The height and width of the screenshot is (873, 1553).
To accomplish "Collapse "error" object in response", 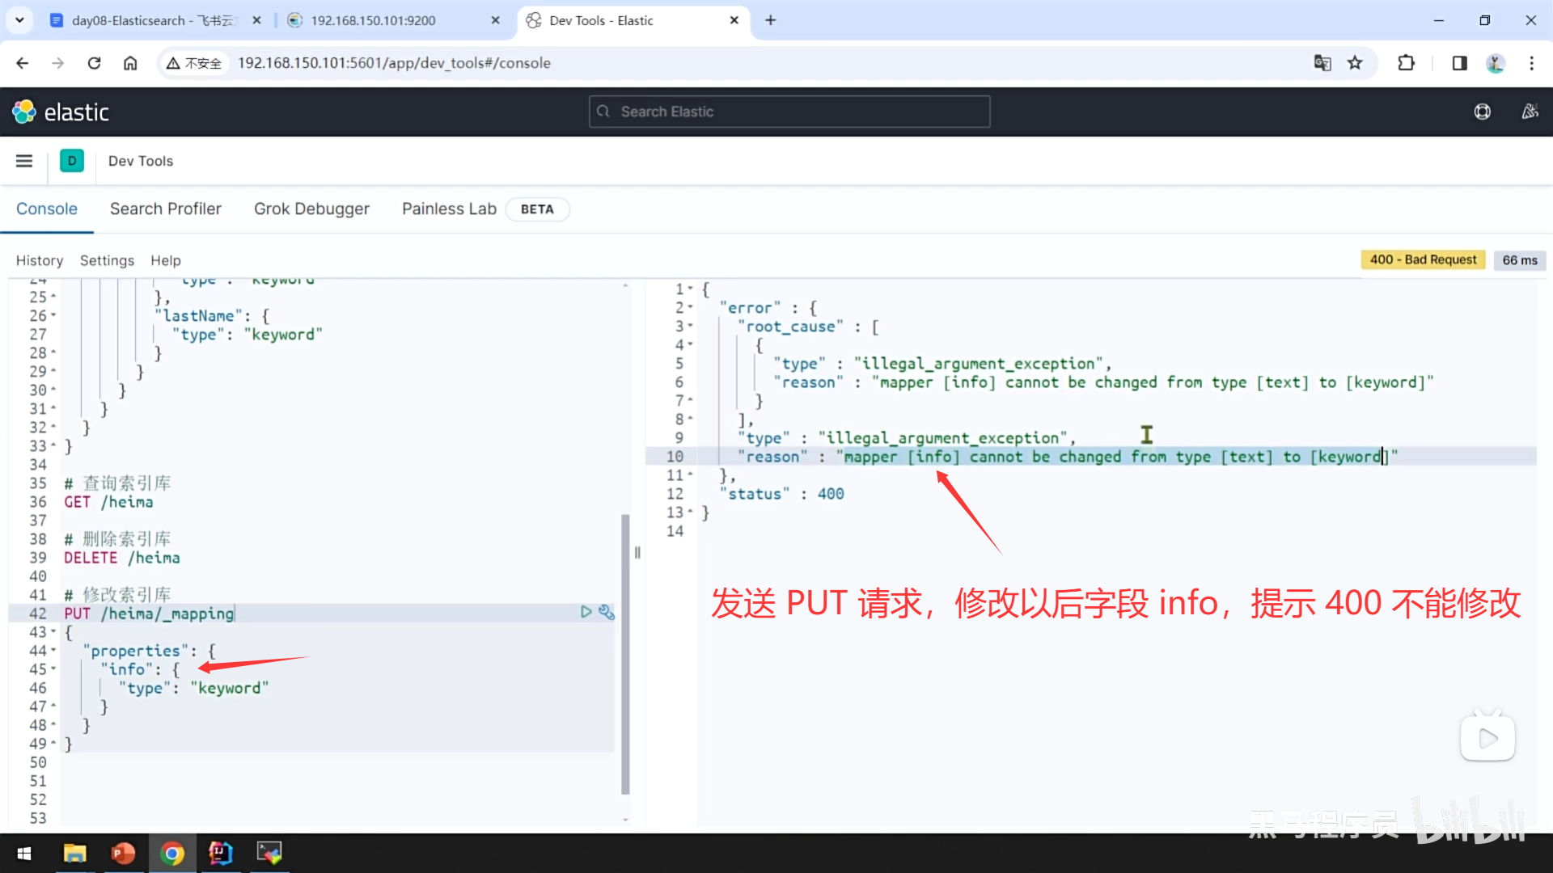I will (690, 308).
